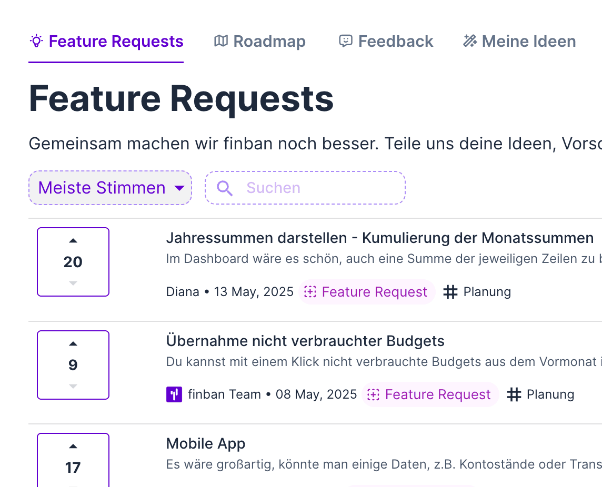Click the Feature Request tag icon on Übernahme post
The height and width of the screenshot is (487, 602).
tap(373, 395)
